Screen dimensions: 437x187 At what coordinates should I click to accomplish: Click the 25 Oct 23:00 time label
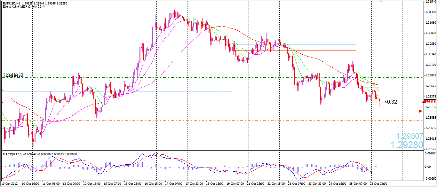[x=378, y=184]
